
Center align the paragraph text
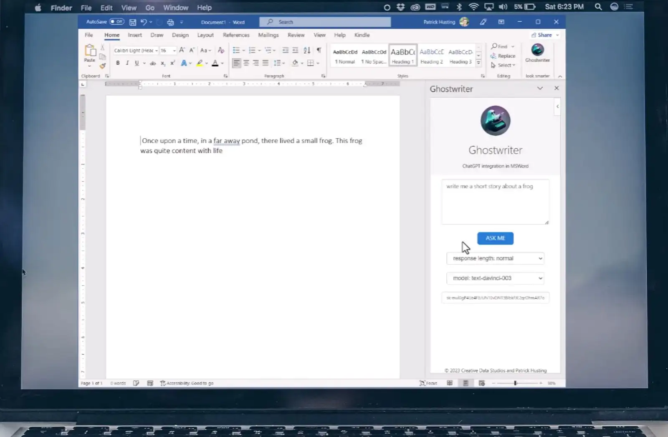tap(246, 63)
